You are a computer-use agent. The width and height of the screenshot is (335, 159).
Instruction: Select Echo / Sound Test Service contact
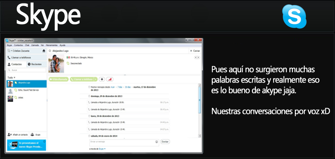pos(26,91)
